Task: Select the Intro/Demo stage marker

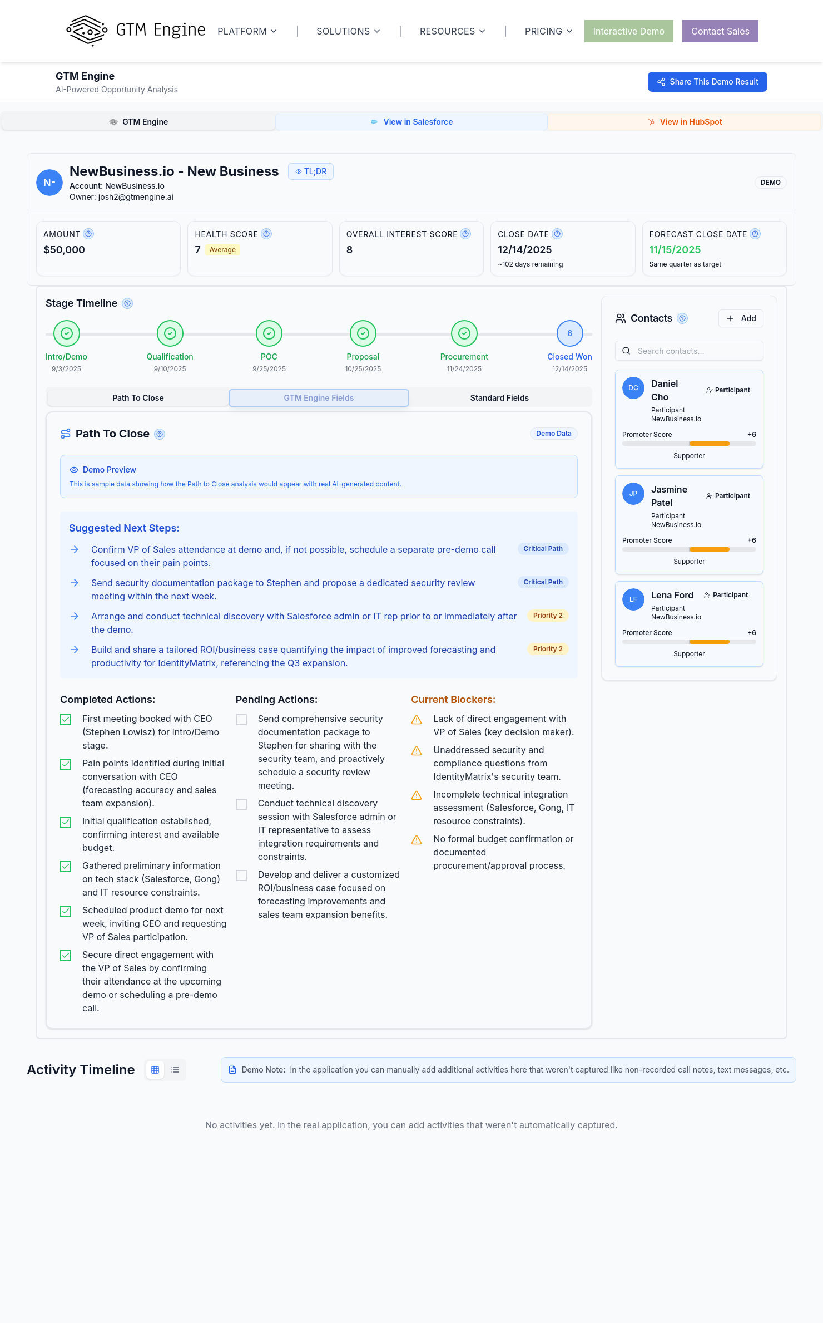Action: click(x=67, y=333)
